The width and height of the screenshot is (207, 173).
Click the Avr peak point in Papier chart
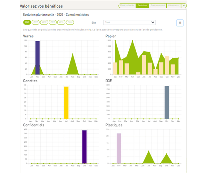(x=132, y=40)
